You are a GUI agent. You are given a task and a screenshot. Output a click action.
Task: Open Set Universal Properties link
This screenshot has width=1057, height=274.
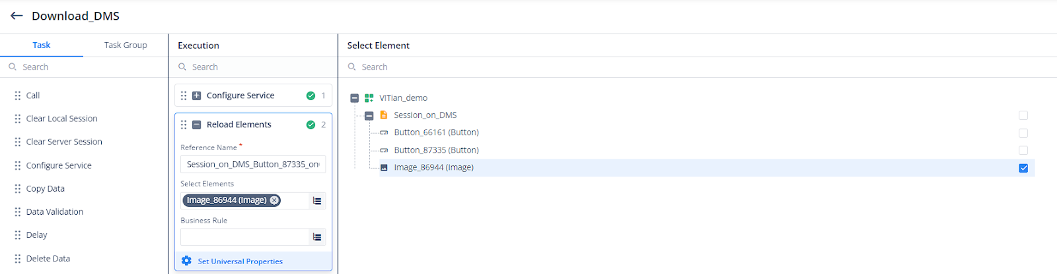point(240,261)
